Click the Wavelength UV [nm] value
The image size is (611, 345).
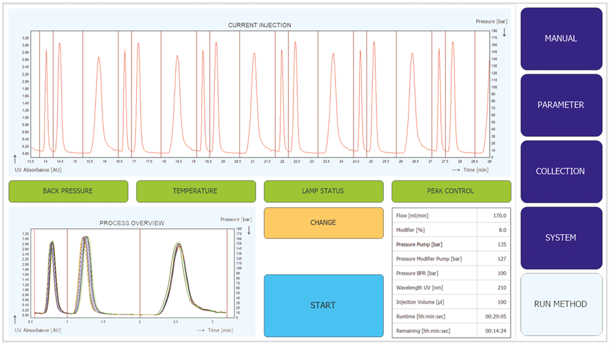tap(494, 288)
